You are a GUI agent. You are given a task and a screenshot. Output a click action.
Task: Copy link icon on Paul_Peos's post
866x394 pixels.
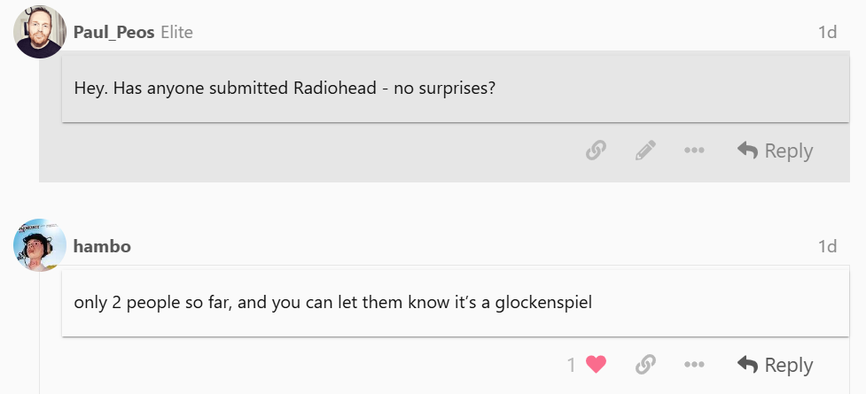click(x=596, y=151)
